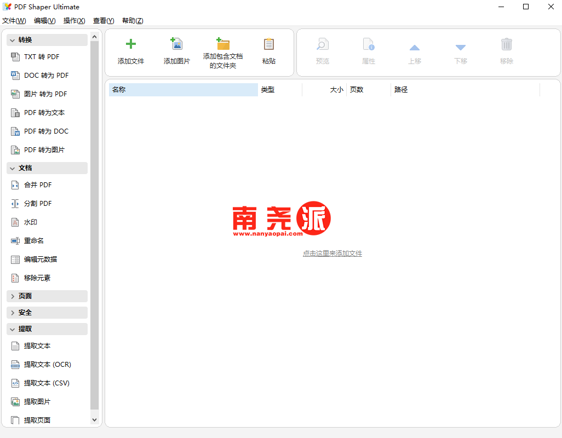Collapse the 文档 section
This screenshot has width=562, height=438.
(47, 168)
